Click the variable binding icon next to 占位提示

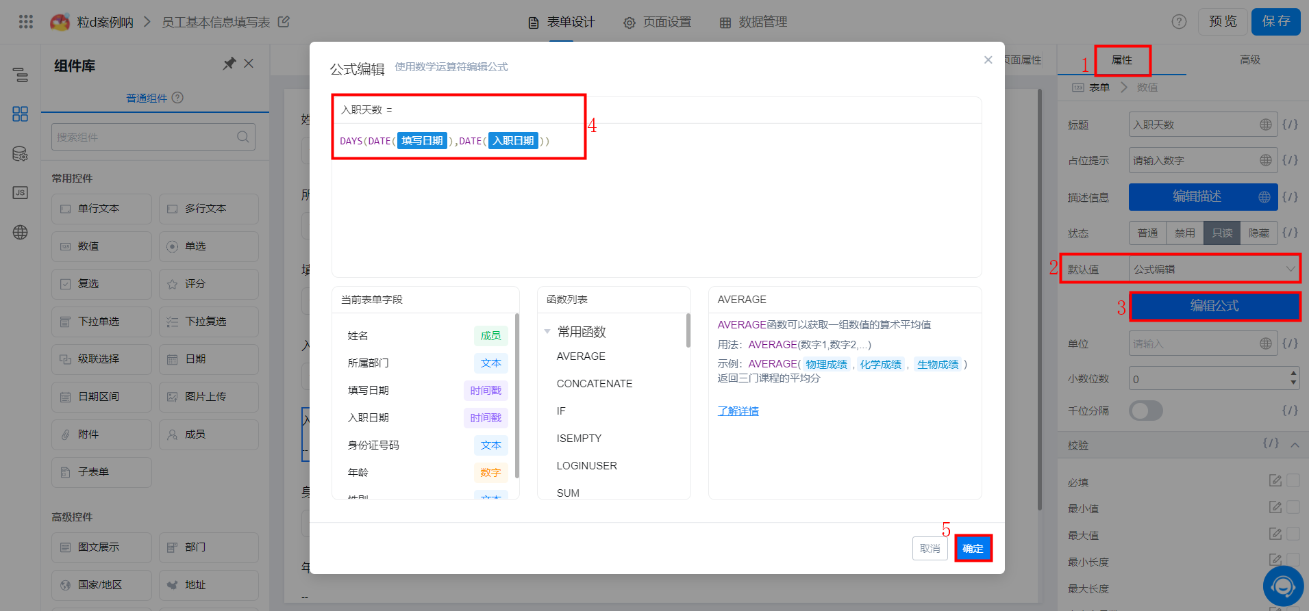tap(1291, 160)
